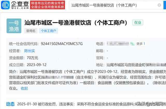Image resolution: width=166 pixels, height=109 pixels.
Task: Open the 一号渔港 company logo thumbnail
Action: point(14,26)
